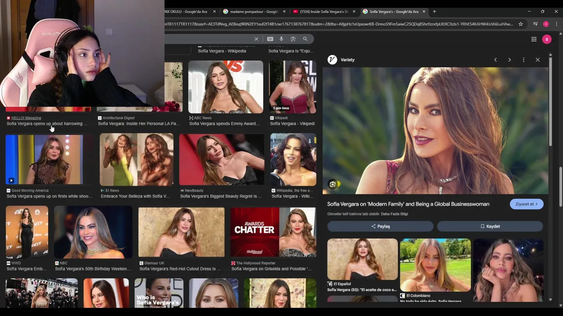This screenshot has height=316, width=563.
Task: Click the large preview image of the panel
Action: click(435, 131)
